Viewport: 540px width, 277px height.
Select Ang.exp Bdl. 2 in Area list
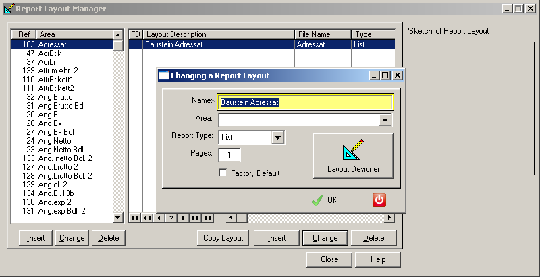click(62, 211)
